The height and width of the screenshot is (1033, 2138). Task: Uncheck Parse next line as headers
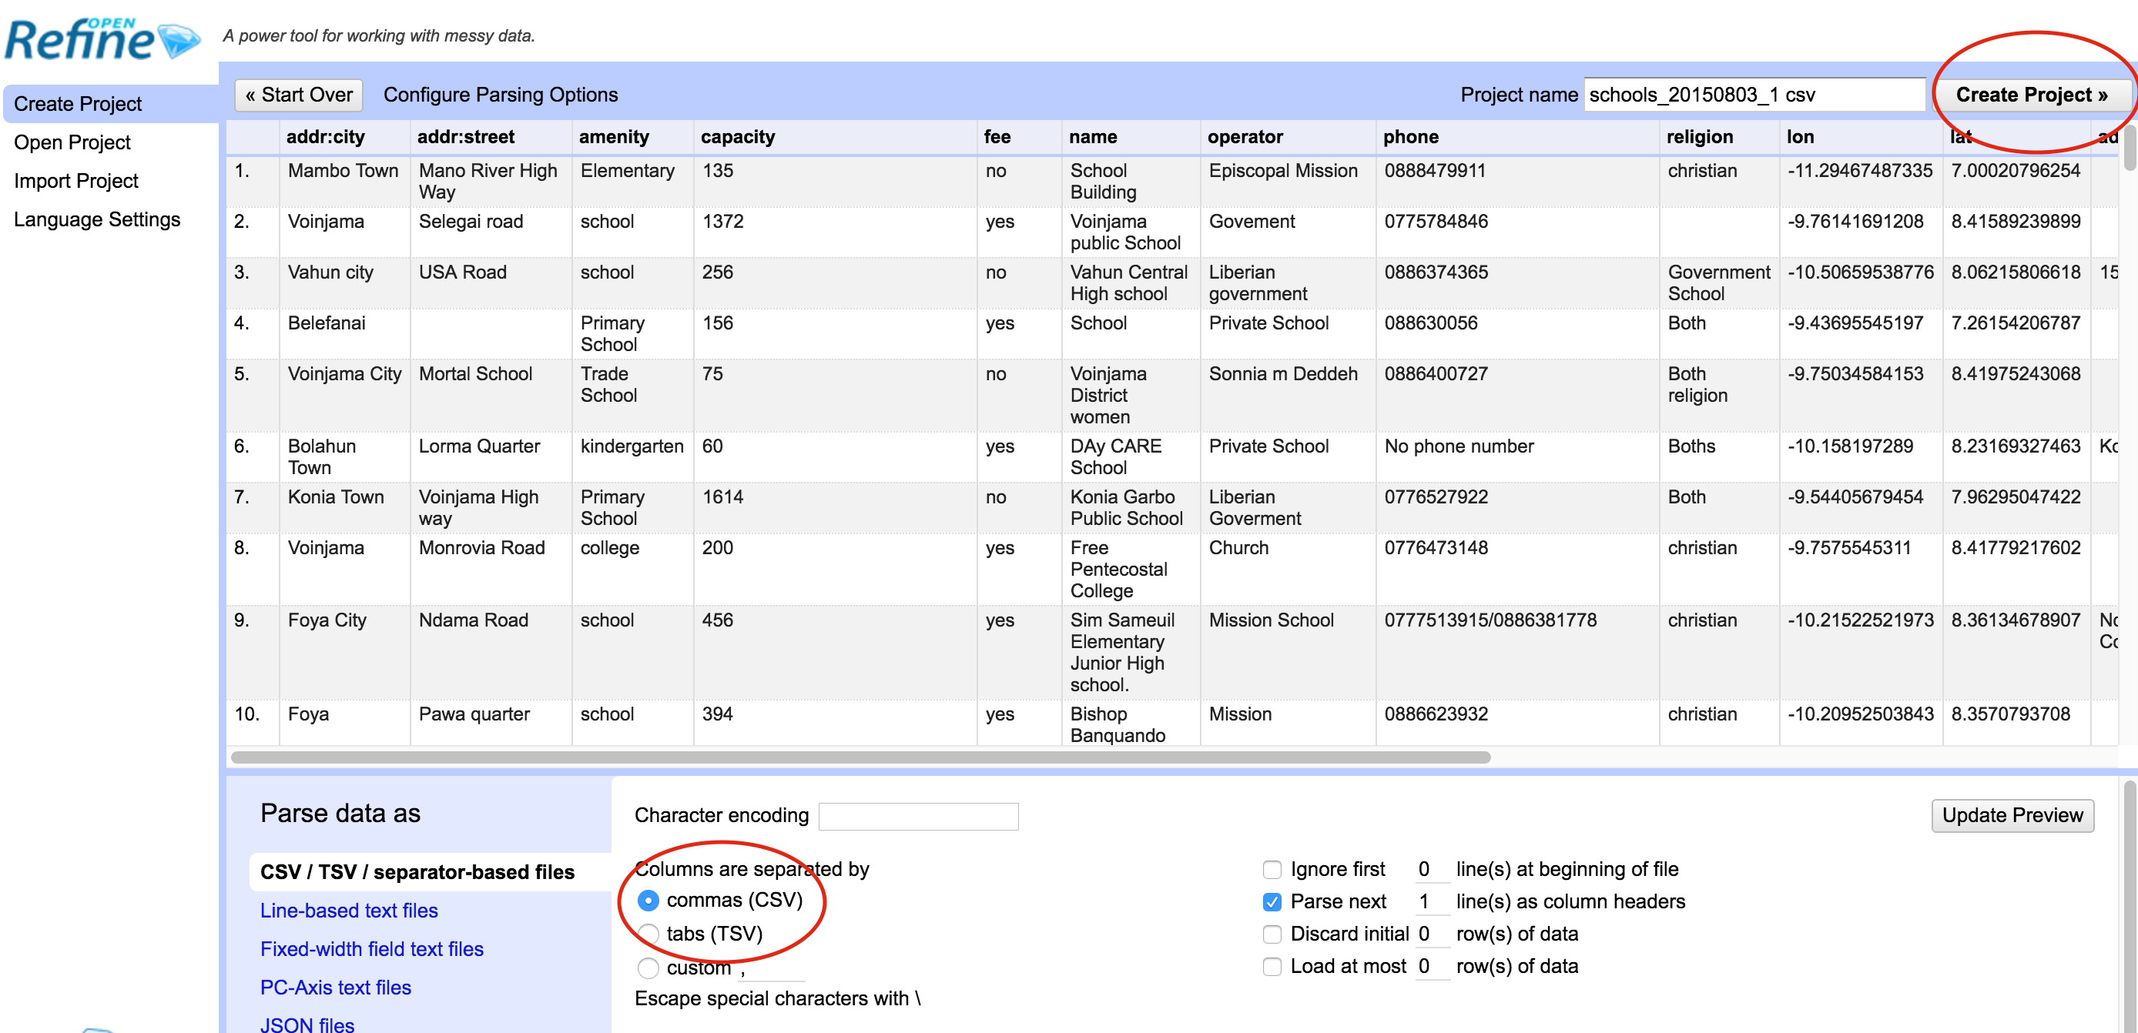[1272, 902]
